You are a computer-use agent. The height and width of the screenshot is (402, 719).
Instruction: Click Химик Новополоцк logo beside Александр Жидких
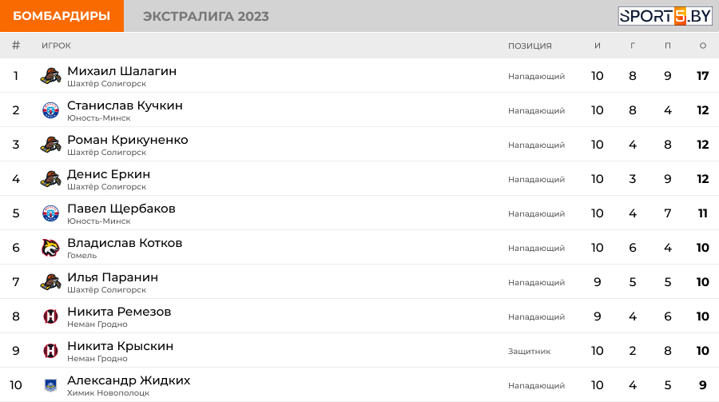coord(50,385)
